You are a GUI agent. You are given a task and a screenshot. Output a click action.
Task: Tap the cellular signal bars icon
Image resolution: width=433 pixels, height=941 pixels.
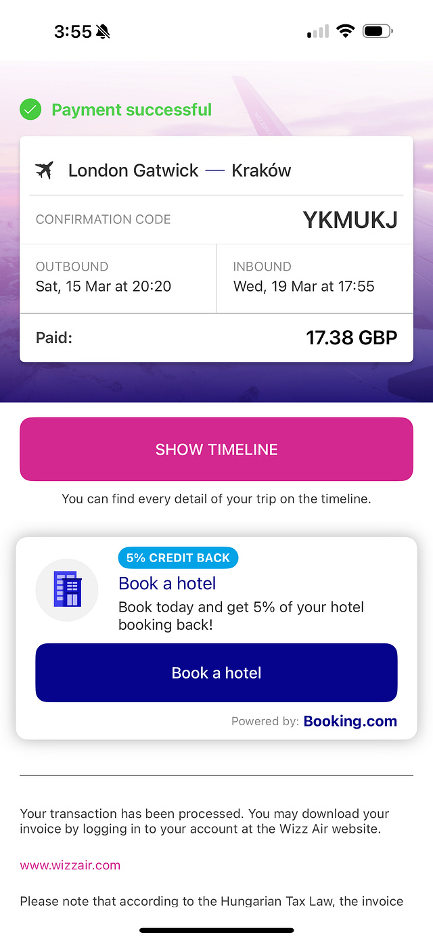[x=318, y=31]
